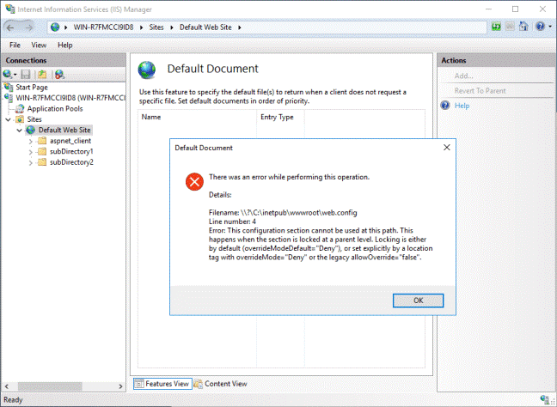Select Application Pools in the tree
Screen dimensions: 557x407
[x=55, y=108]
